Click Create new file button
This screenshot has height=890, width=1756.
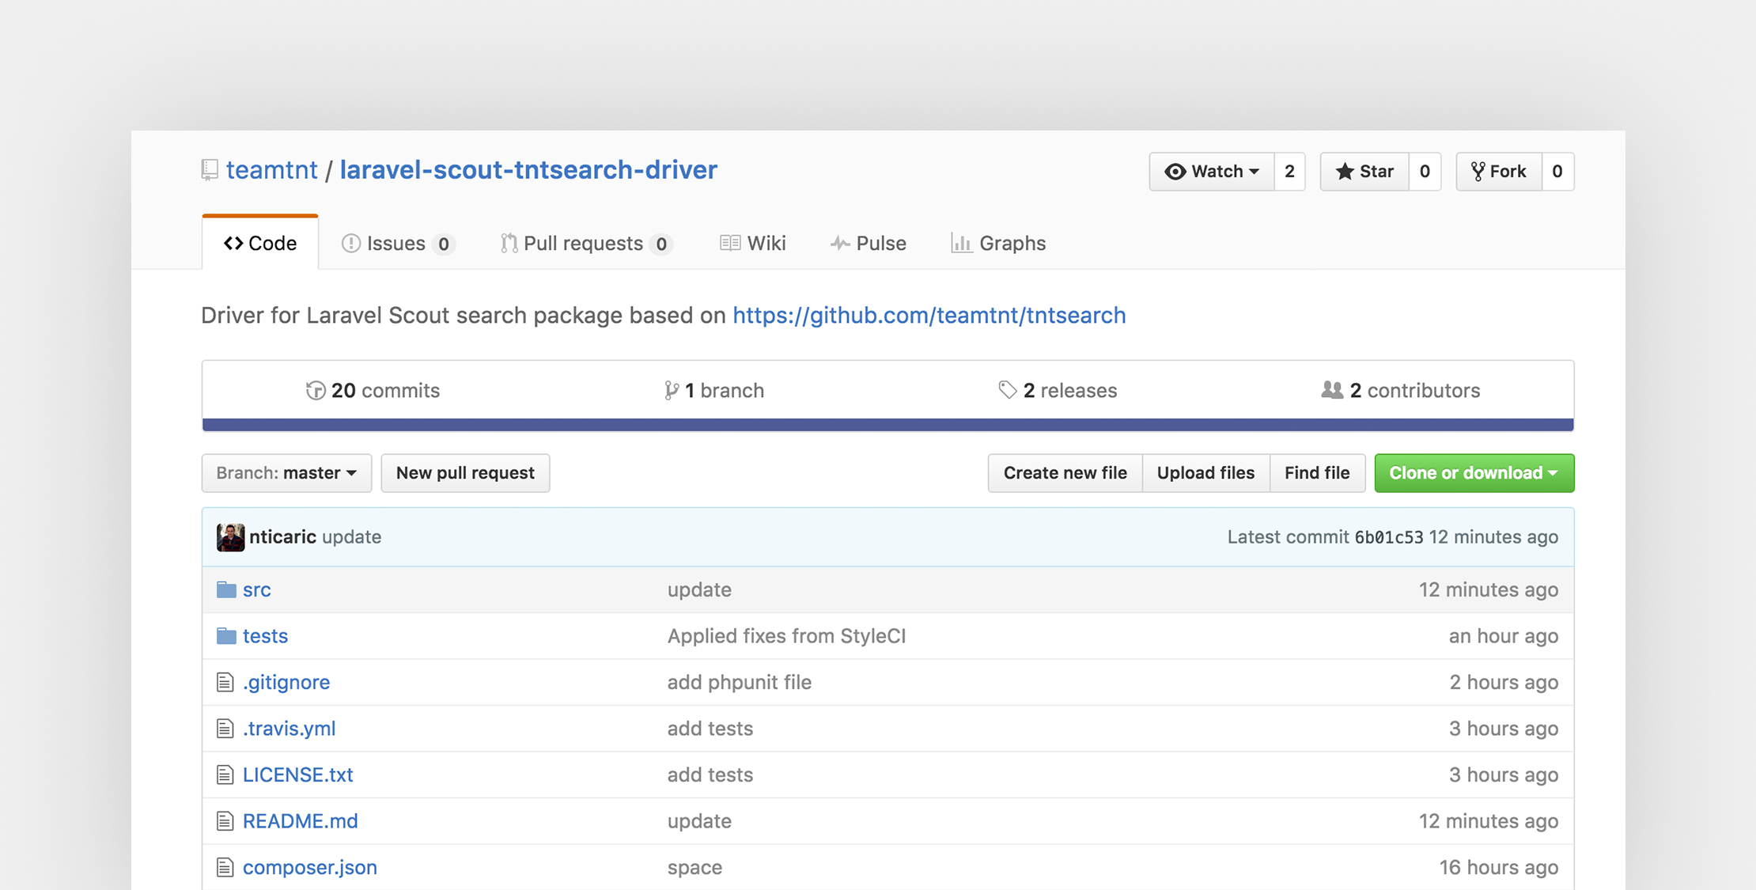(x=1065, y=473)
